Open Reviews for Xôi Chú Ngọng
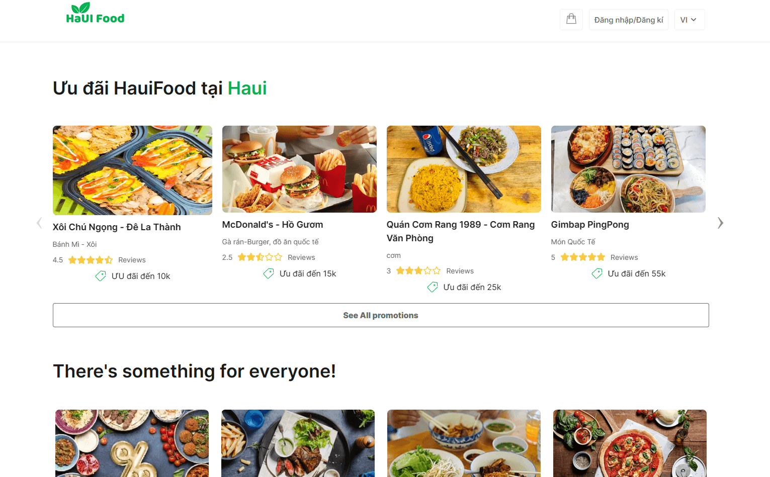 (132, 260)
